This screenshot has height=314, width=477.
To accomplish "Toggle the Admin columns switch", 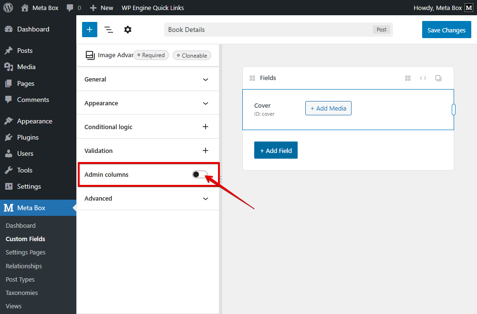I will pos(200,174).
